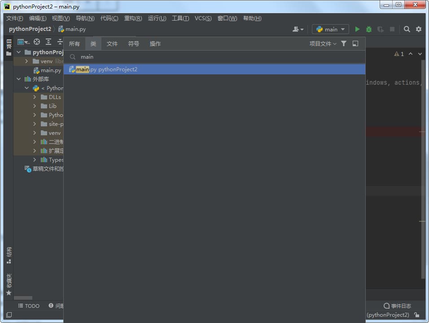The height and width of the screenshot is (323, 429).
Task: Open the 问题 problems tool window
Action: point(56,306)
